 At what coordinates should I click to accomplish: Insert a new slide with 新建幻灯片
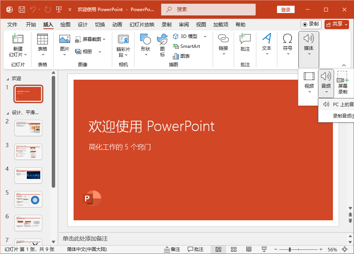click(x=18, y=43)
